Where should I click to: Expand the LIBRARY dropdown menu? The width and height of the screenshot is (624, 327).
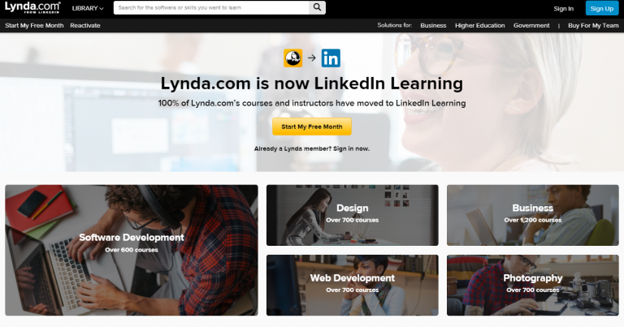(88, 8)
